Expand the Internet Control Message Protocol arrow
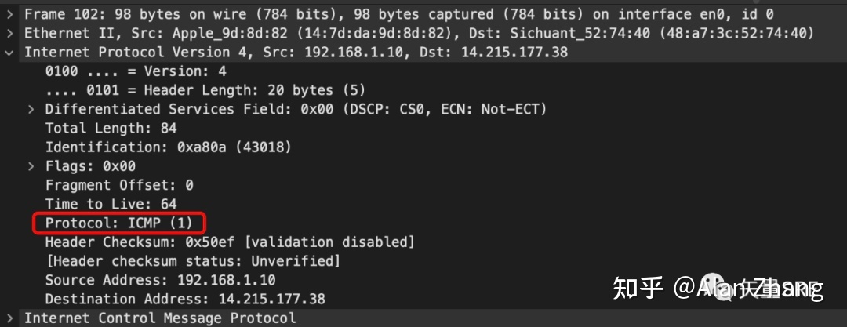 click(10, 318)
